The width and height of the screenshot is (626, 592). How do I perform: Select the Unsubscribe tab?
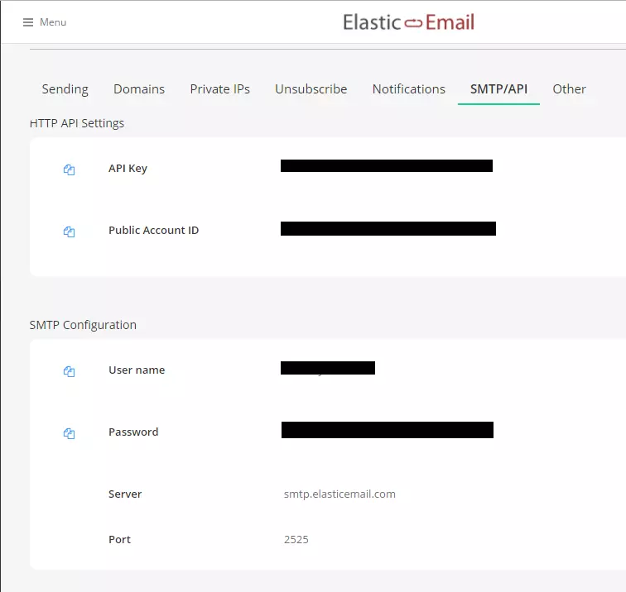coord(311,89)
